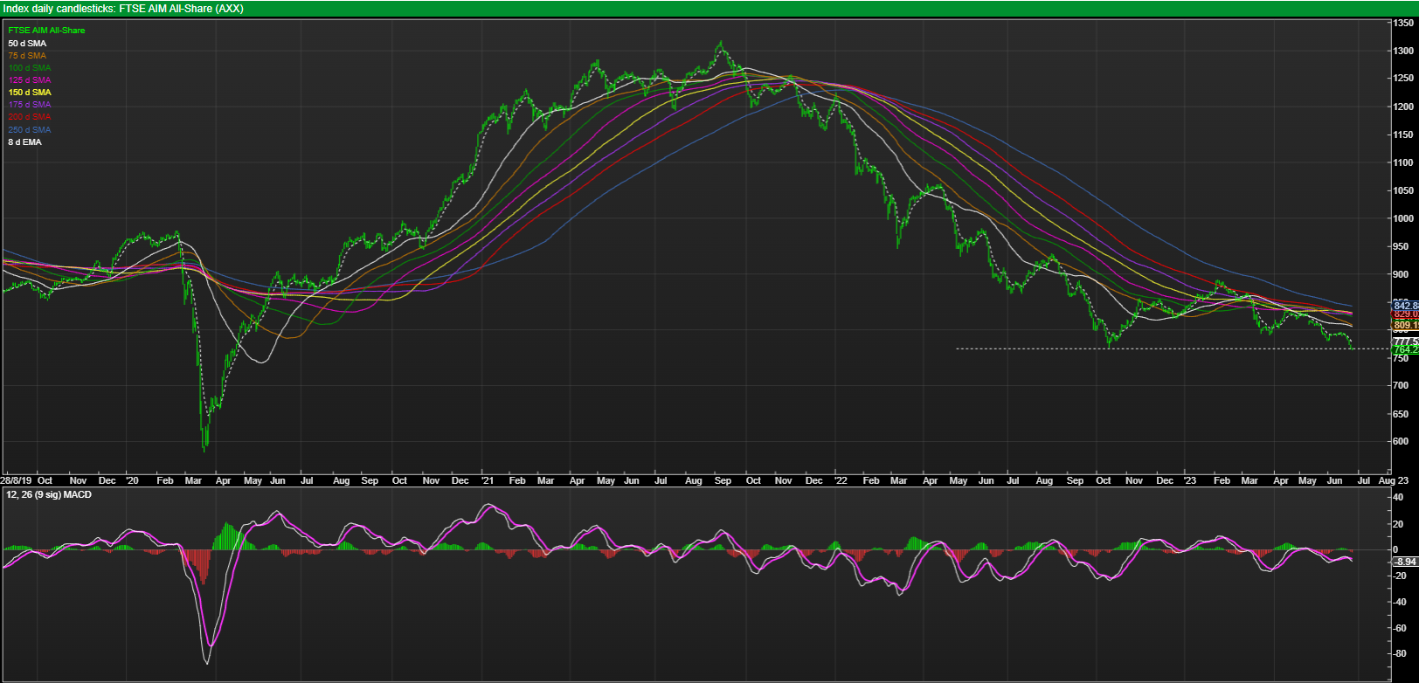Click the '12, 26 (9 sig) MACD' indicator label
Image resolution: width=1419 pixels, height=683 pixels.
tap(49, 495)
